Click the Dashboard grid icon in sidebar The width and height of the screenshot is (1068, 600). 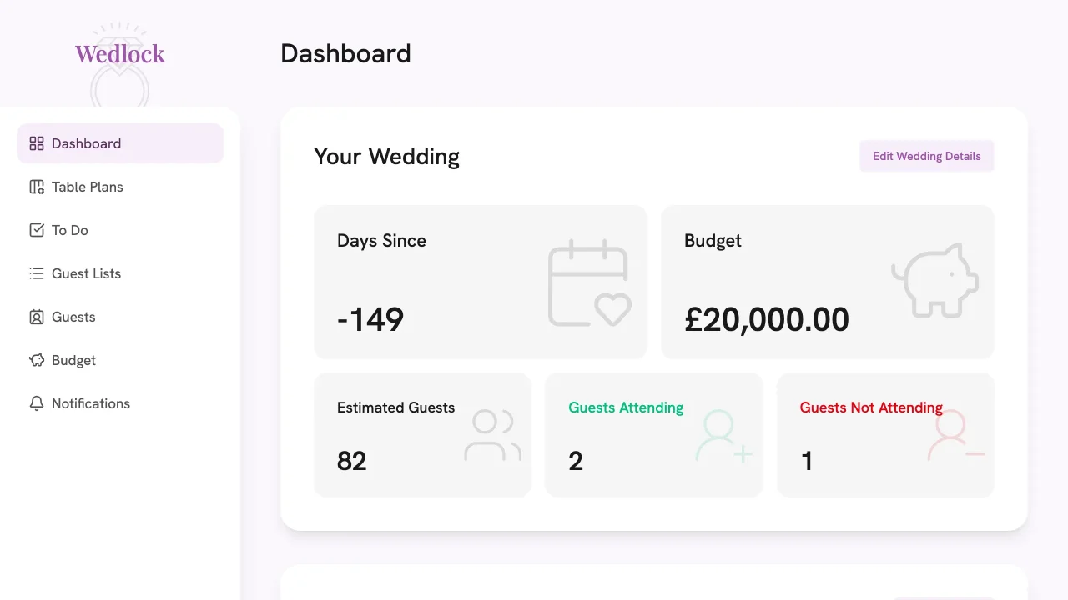37,143
